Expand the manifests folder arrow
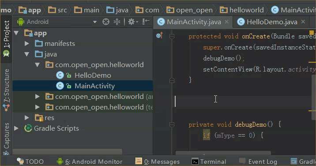Screen dimensions: 316x166 coord(26,44)
